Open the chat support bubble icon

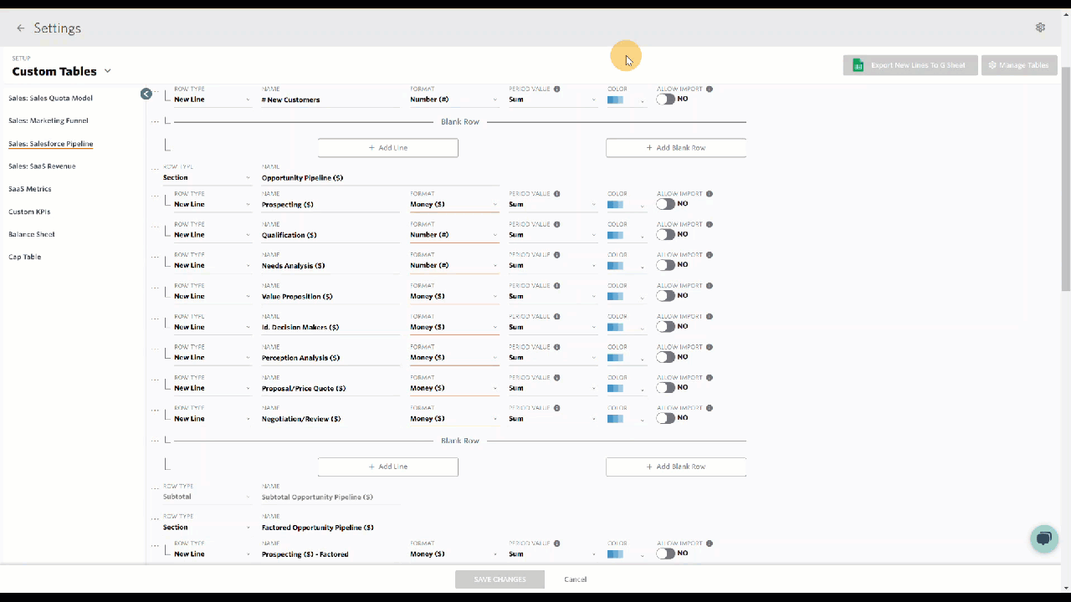[1043, 538]
